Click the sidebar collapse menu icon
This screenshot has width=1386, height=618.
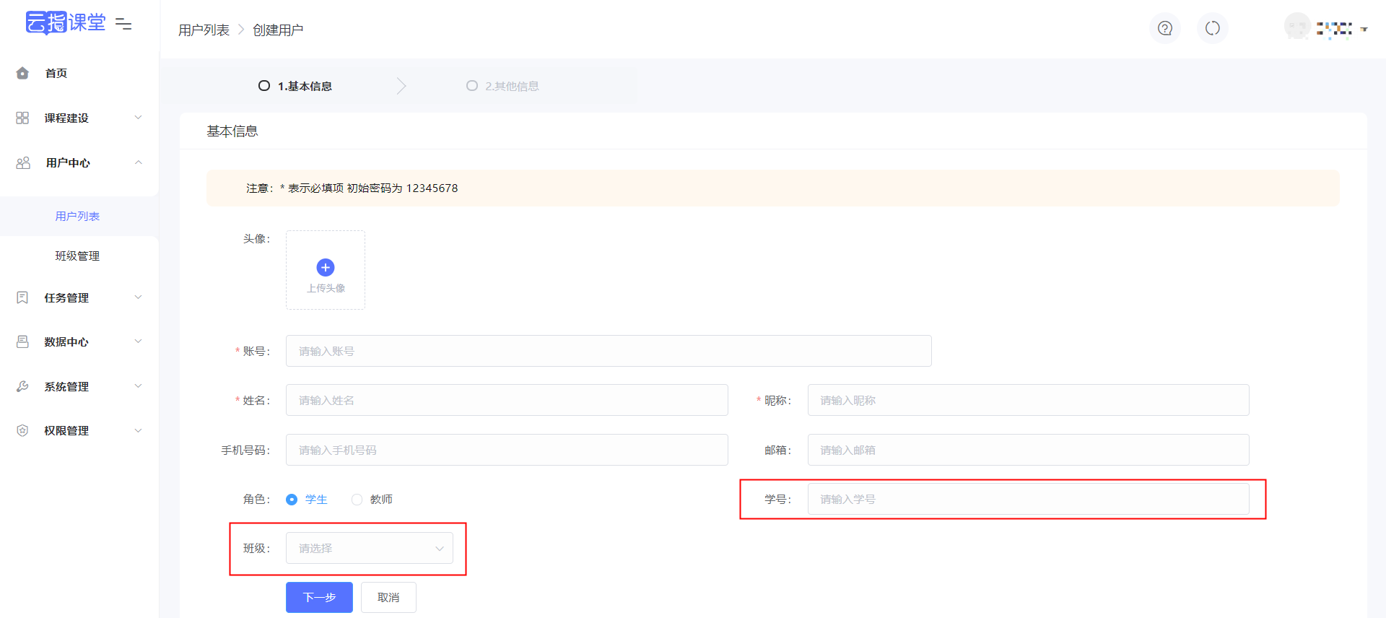click(123, 24)
